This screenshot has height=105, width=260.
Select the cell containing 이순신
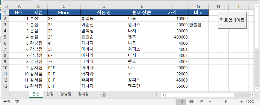(104, 25)
